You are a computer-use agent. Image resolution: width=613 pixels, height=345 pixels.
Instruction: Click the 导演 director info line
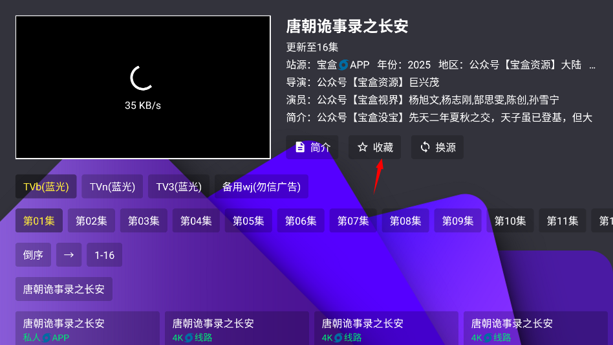point(363,82)
